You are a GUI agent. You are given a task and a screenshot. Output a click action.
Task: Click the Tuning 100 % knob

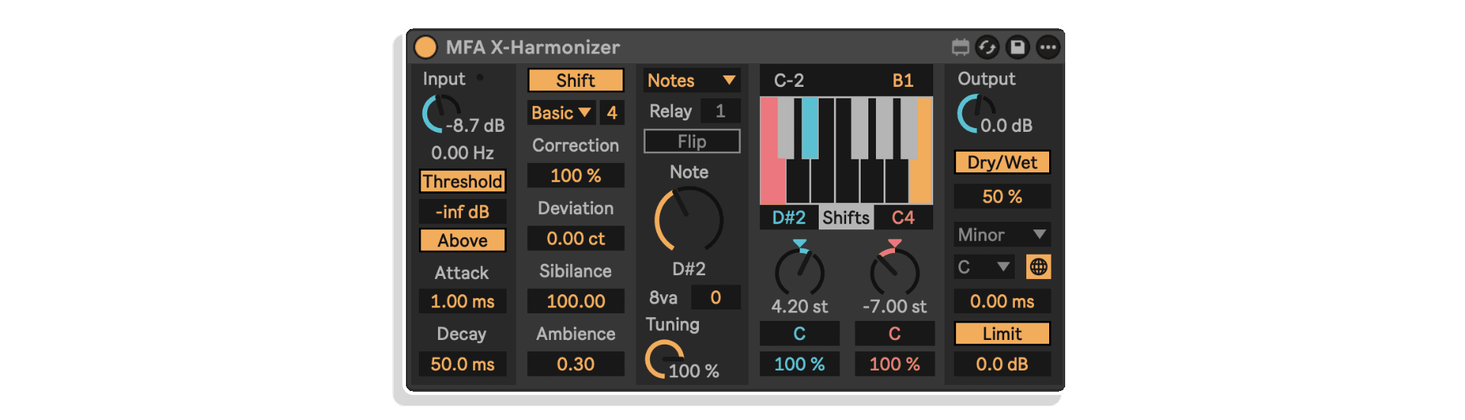665,359
